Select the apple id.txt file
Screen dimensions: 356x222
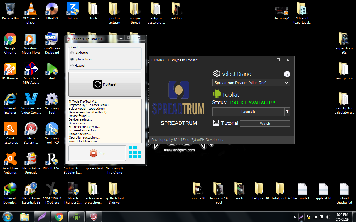[323, 191]
